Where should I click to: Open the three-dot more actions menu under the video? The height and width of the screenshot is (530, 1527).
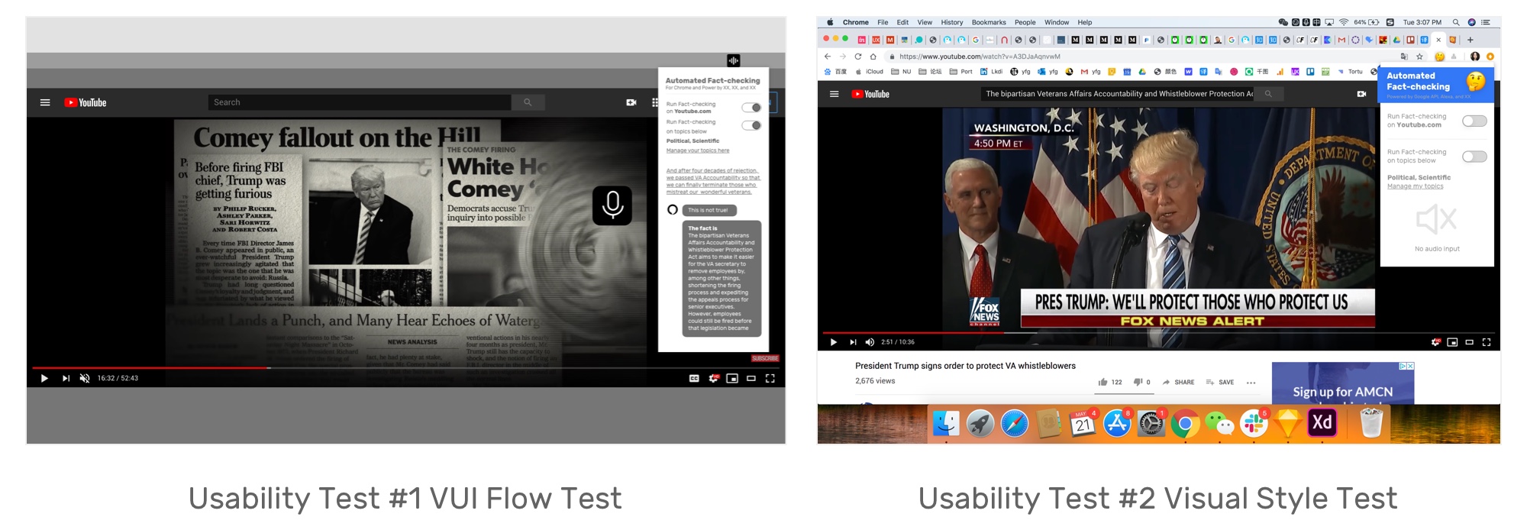[1251, 383]
